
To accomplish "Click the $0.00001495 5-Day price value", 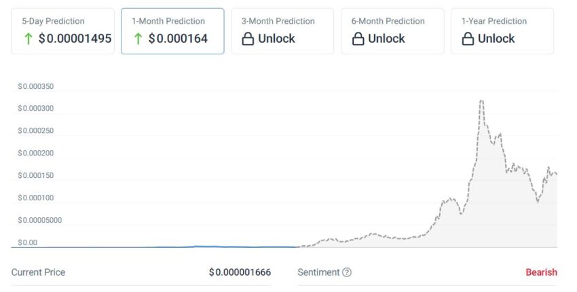I will pyautogui.click(x=75, y=39).
